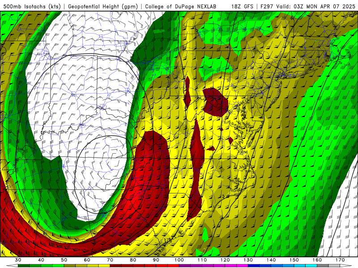This screenshot has width=358, height=268.
Task: Click the 'Valid: 03Z MON APR 07 2025' text
Action: tap(316, 6)
